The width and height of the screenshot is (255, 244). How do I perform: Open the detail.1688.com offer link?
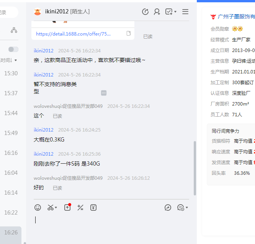(73, 34)
